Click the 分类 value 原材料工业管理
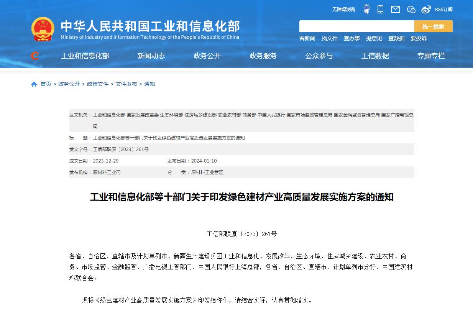 [x=207, y=172]
